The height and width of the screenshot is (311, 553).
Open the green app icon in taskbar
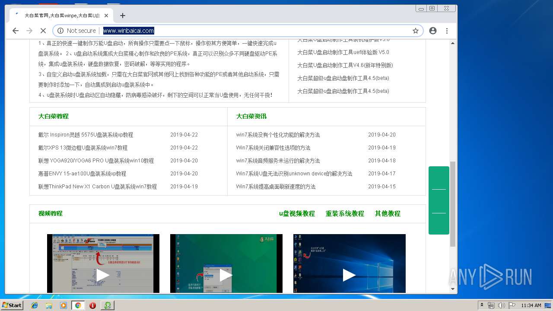click(x=107, y=305)
